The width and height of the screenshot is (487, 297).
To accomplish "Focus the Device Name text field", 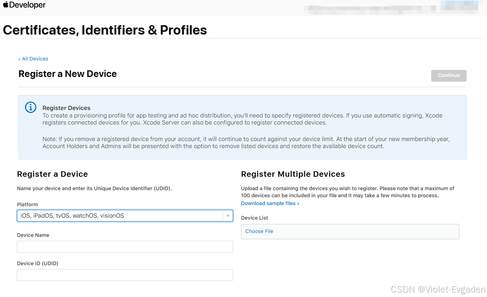I will (125, 247).
